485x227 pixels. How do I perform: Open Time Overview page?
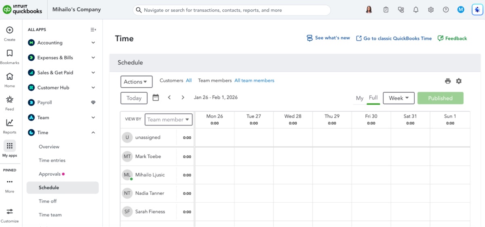click(49, 147)
